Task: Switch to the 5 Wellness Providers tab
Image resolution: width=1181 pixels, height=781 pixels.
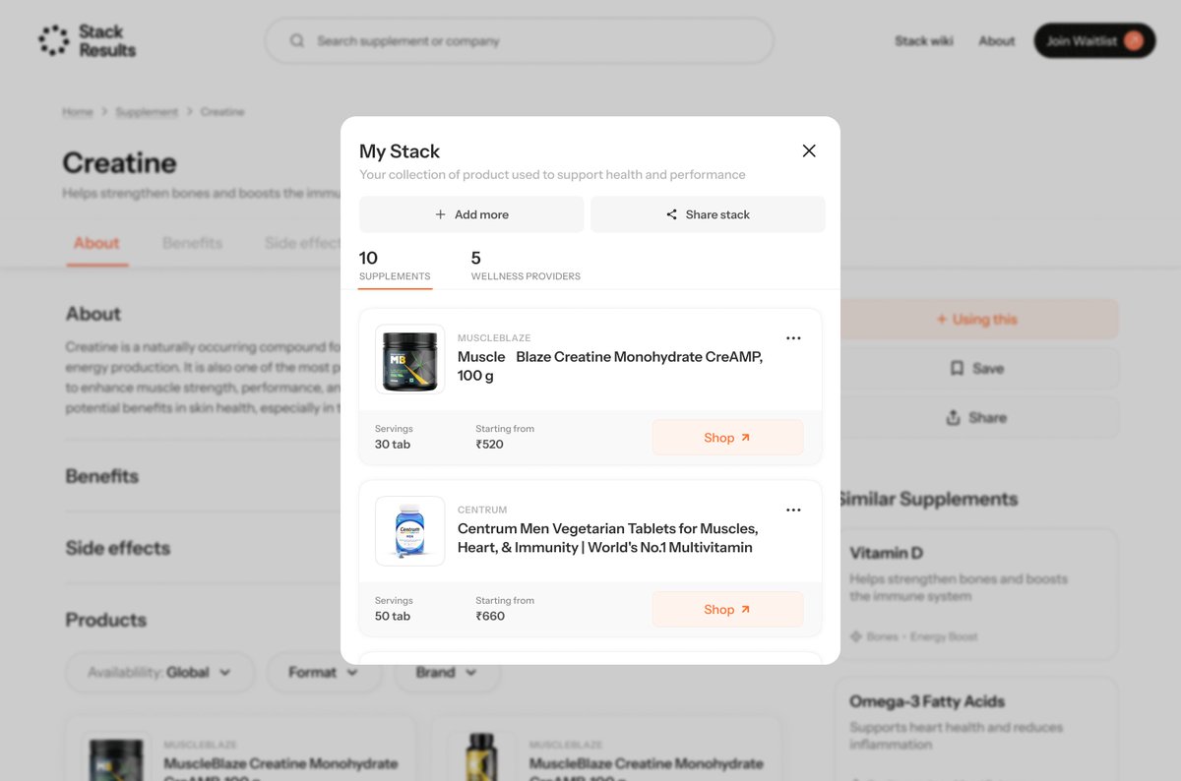Action: pyautogui.click(x=526, y=266)
